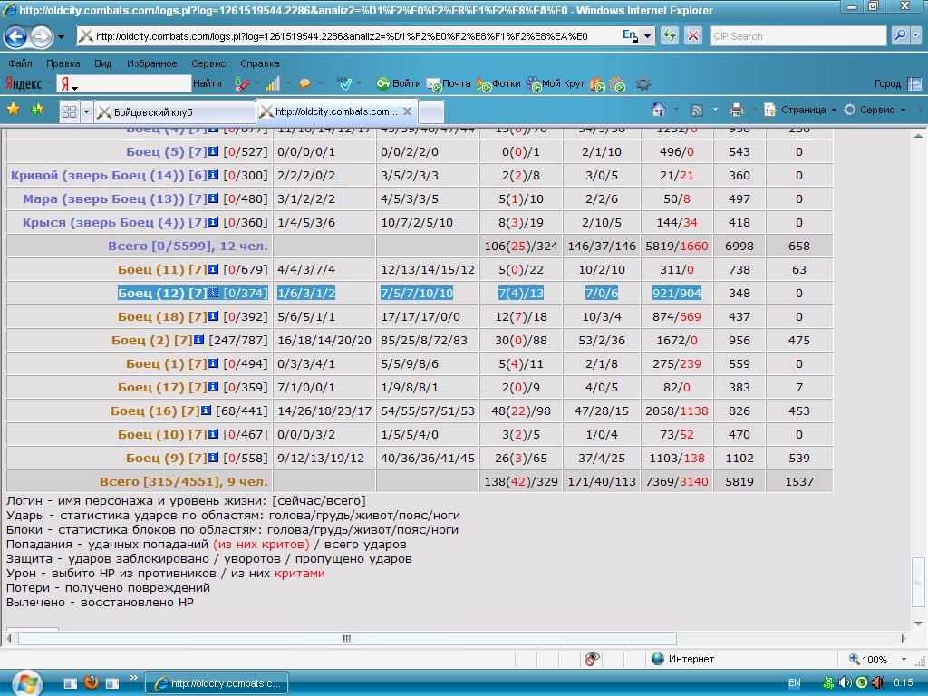Open the Сервис command bar dropdown

[x=875, y=110]
